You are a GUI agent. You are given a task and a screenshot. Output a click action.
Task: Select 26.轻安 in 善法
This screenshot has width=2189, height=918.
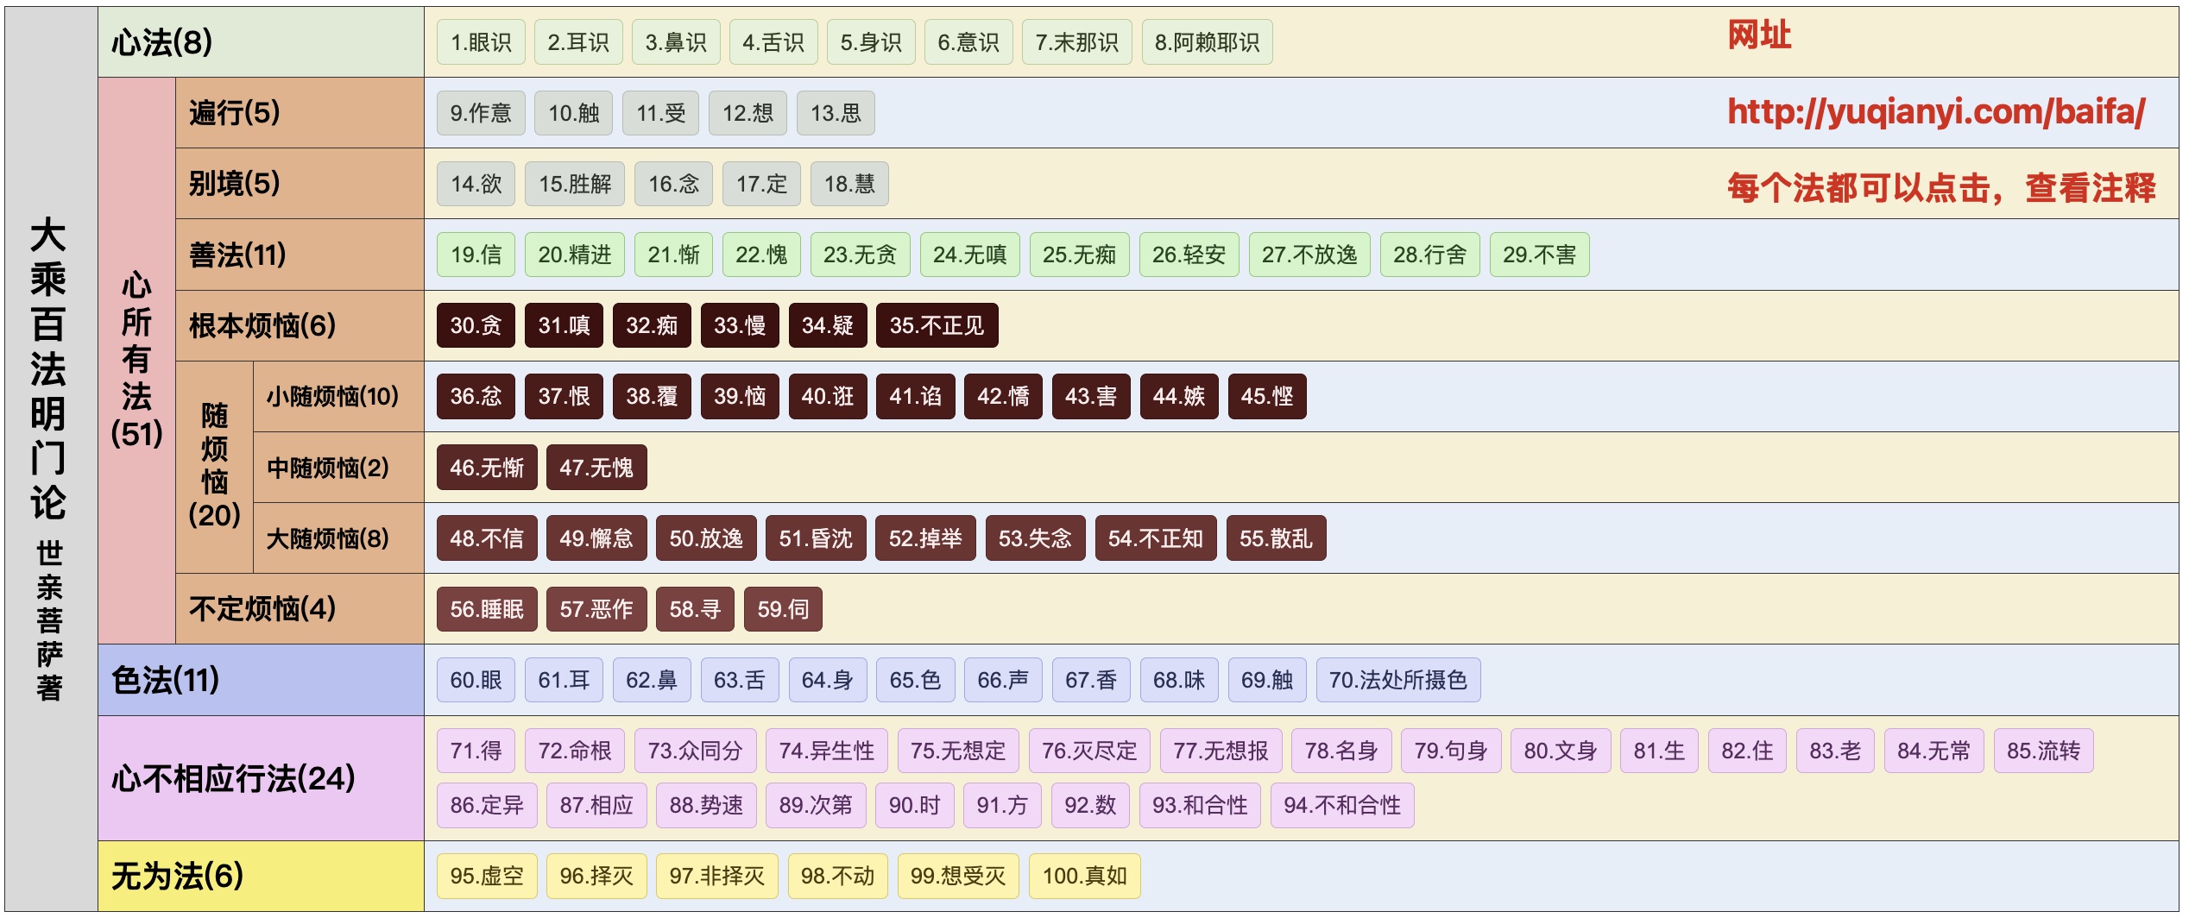1189,255
